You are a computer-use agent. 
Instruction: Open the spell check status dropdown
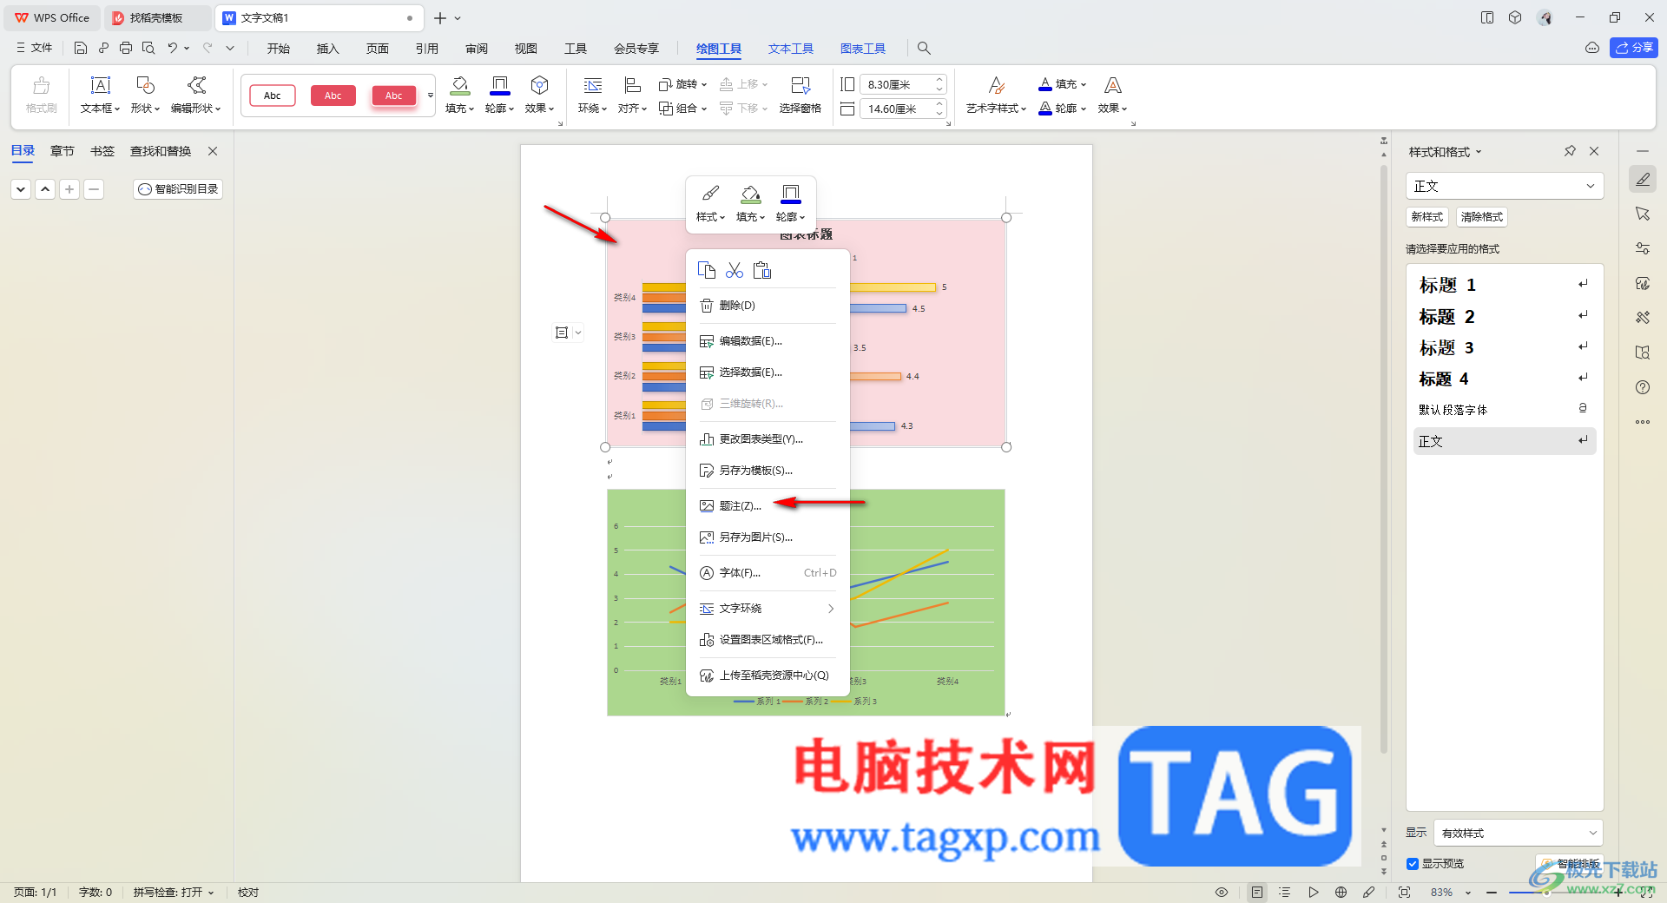(173, 893)
